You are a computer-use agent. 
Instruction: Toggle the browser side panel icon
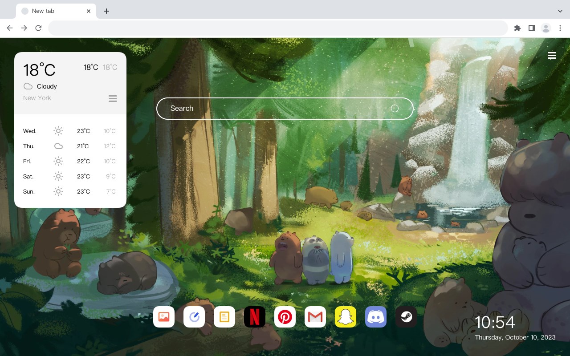pos(531,28)
